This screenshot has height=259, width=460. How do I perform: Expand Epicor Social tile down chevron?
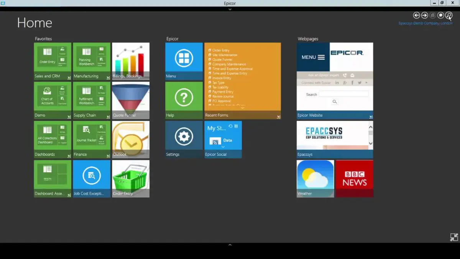[223, 147]
